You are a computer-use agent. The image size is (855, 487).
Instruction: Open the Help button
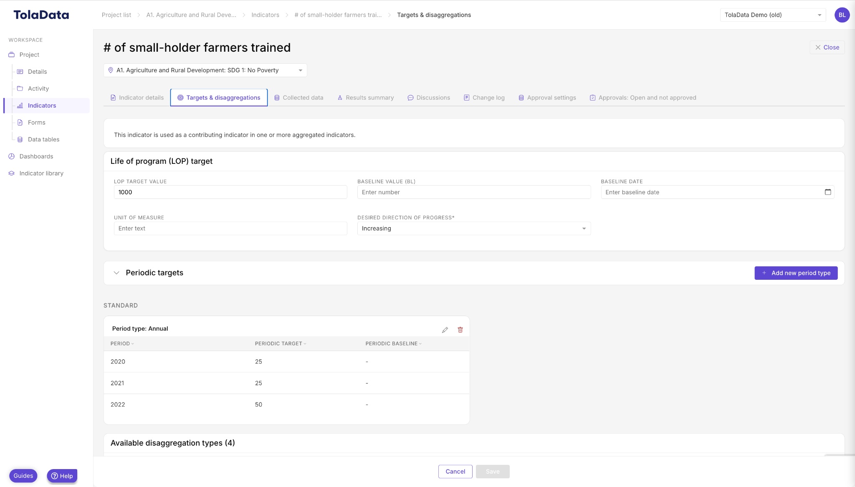pyautogui.click(x=62, y=476)
